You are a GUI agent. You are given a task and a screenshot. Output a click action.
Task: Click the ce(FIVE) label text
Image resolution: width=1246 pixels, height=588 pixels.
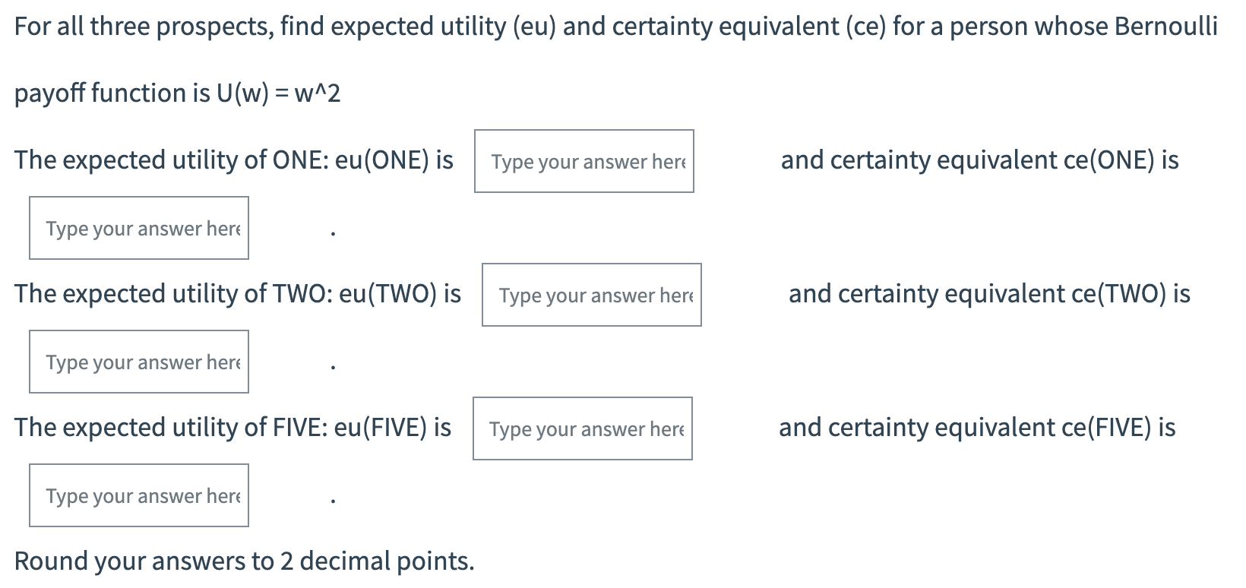976,428
